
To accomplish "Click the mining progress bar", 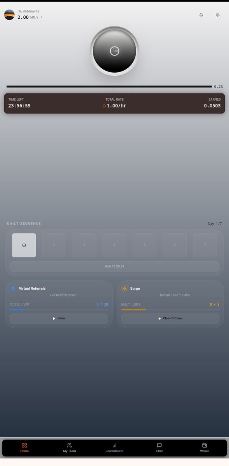I will point(109,87).
